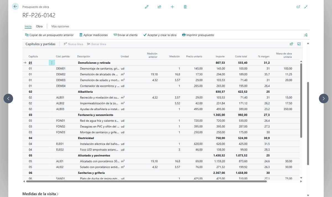332x197 pixels.
Task: Go to the previous record
Action: pos(8,98)
